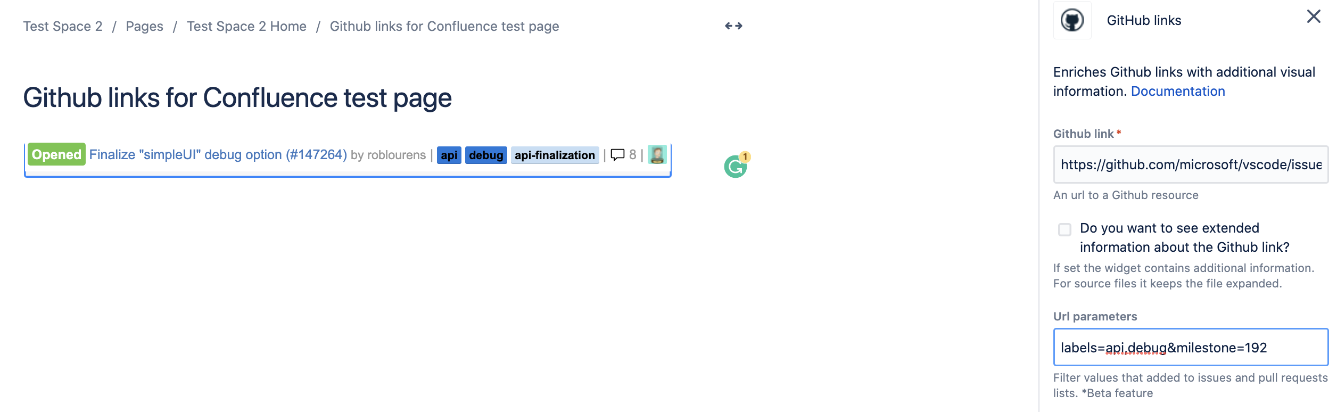Open the Documentation link
Screen dimensions: 1337x412
click(x=1177, y=92)
